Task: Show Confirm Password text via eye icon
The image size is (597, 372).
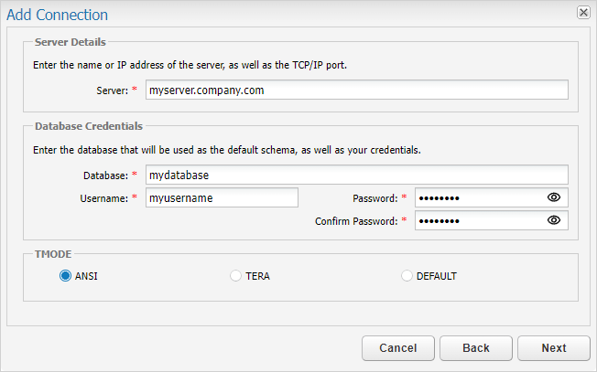Action: tap(553, 220)
